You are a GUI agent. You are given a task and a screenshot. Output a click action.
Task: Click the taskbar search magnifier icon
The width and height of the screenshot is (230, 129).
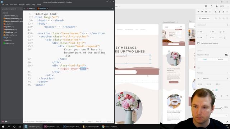click(x=9, y=126)
